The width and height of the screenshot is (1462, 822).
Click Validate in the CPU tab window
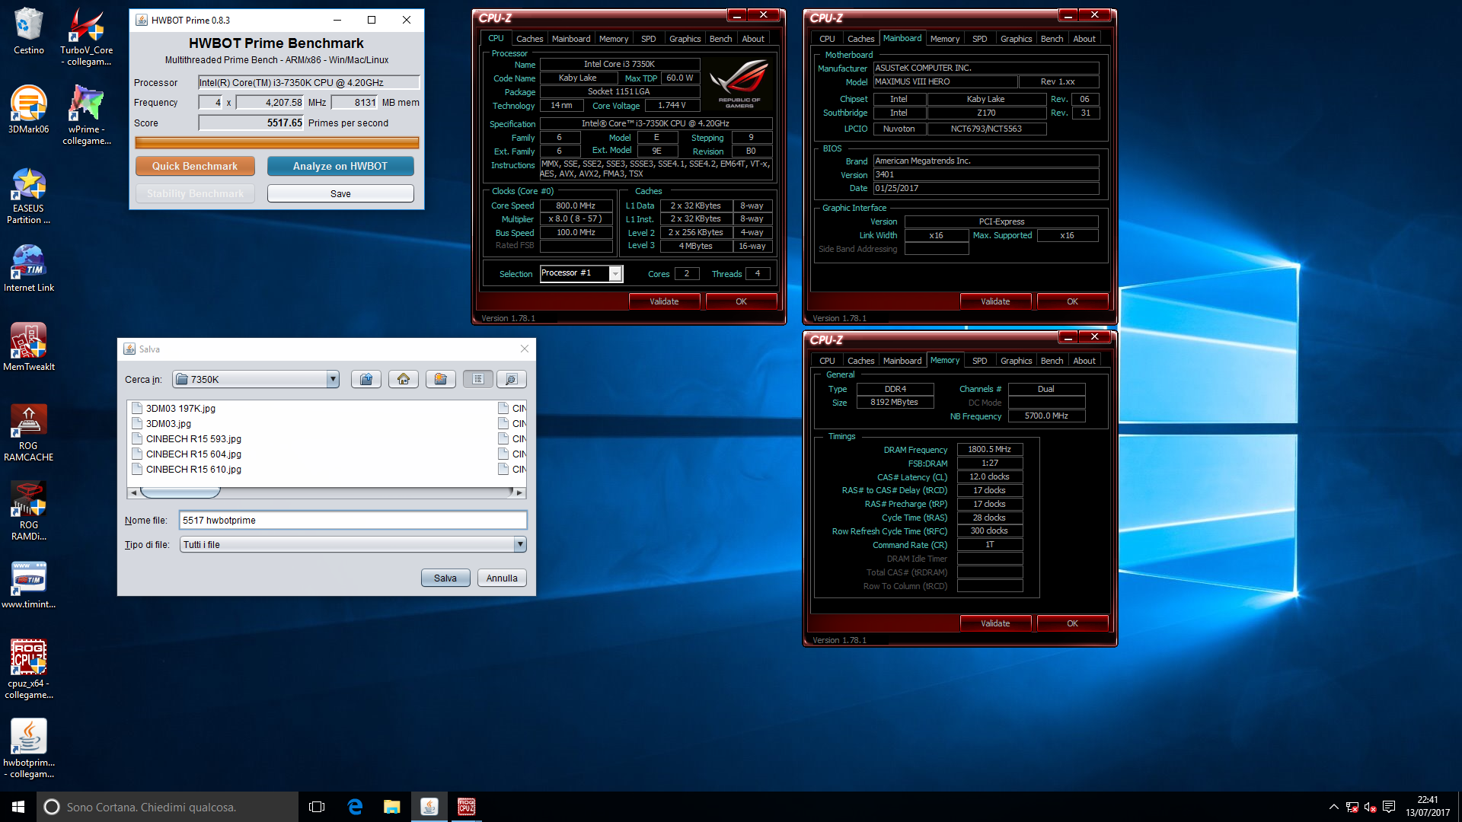tap(664, 301)
